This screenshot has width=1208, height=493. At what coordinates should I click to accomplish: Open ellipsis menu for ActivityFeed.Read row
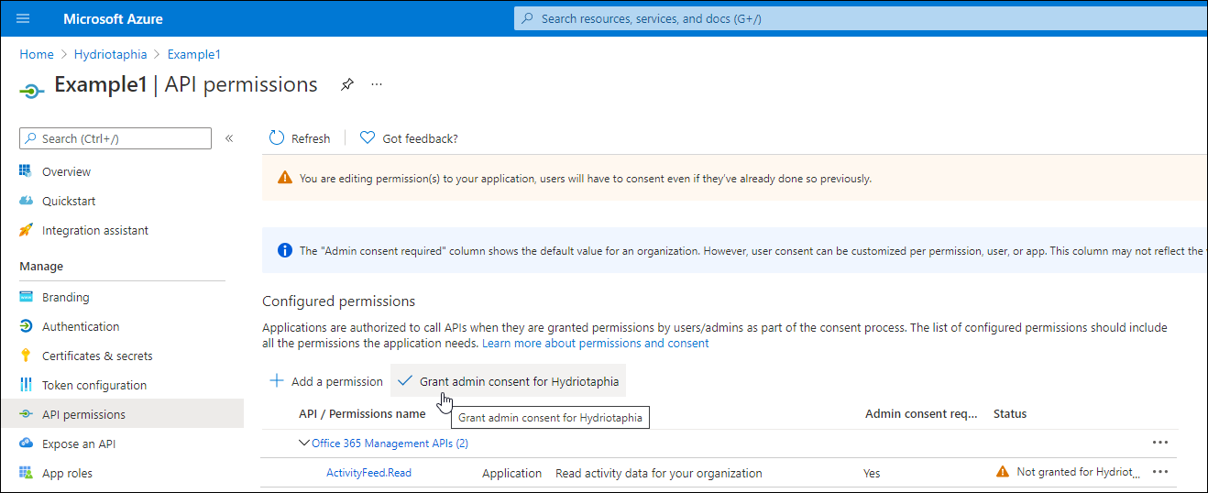(1160, 472)
